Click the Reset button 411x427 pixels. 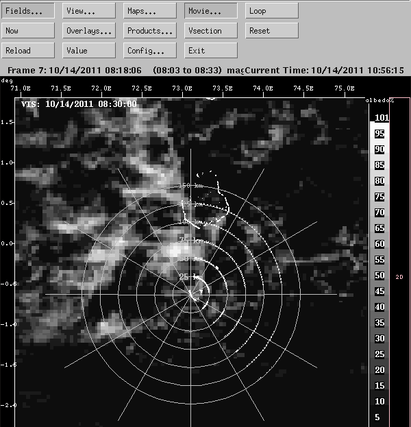[272, 30]
